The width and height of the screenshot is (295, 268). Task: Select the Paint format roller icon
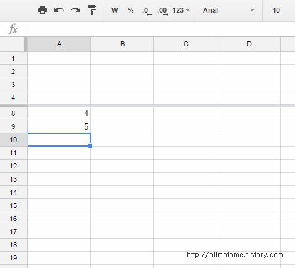(92, 10)
